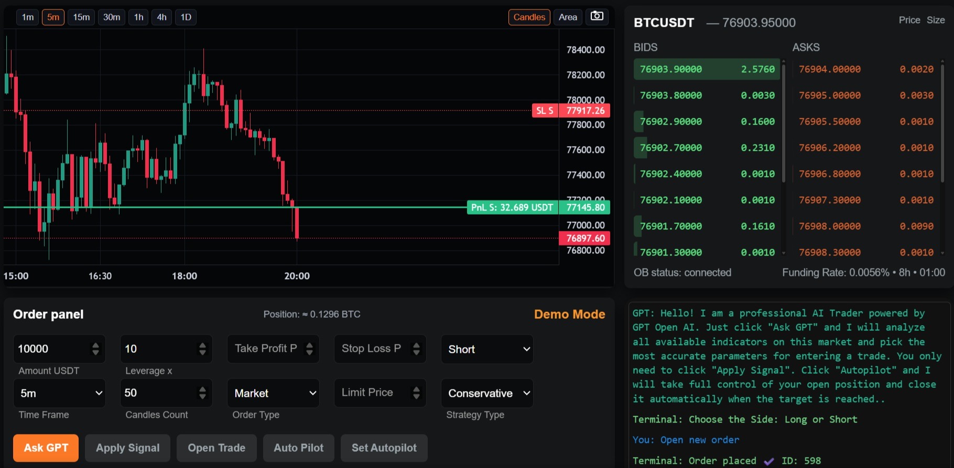Toggle Area chart mode
The image size is (954, 468).
pyautogui.click(x=568, y=17)
